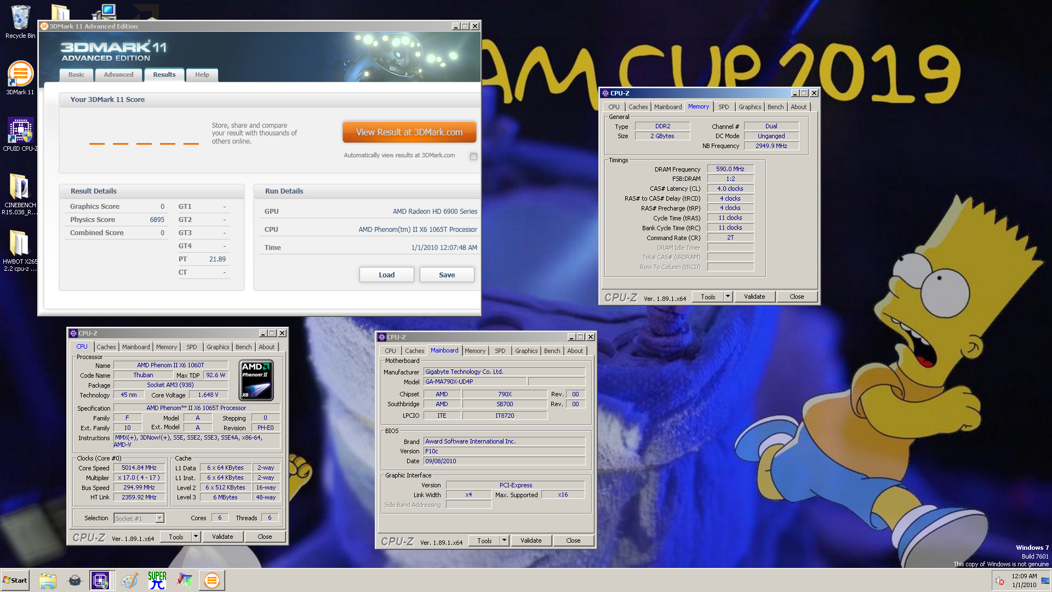1052x592 pixels.
Task: Click Close in the CPU tab window
Action: click(265, 537)
